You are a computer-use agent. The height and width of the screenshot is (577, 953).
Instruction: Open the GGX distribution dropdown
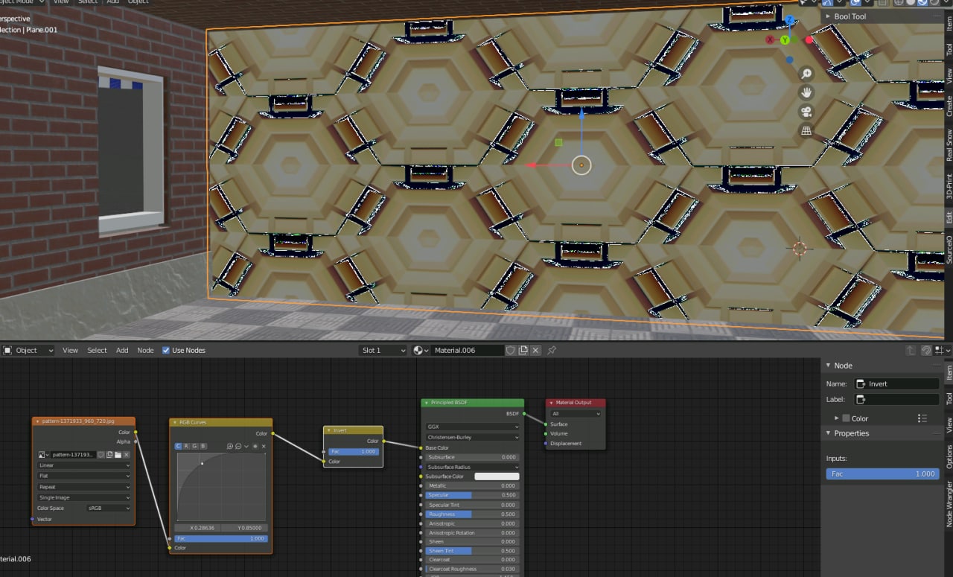click(473, 427)
